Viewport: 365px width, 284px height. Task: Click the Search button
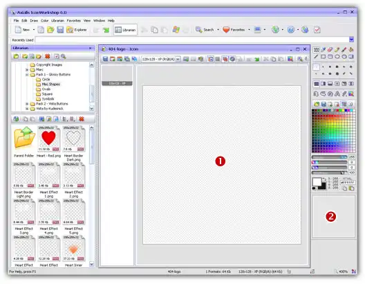tap(205, 30)
